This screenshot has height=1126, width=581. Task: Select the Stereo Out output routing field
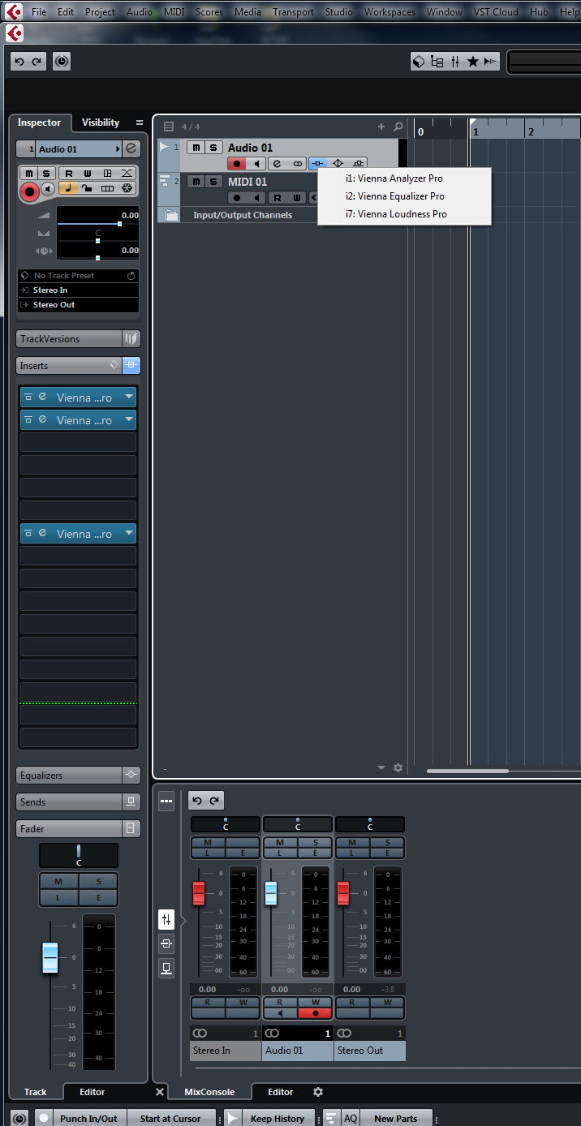click(x=78, y=305)
